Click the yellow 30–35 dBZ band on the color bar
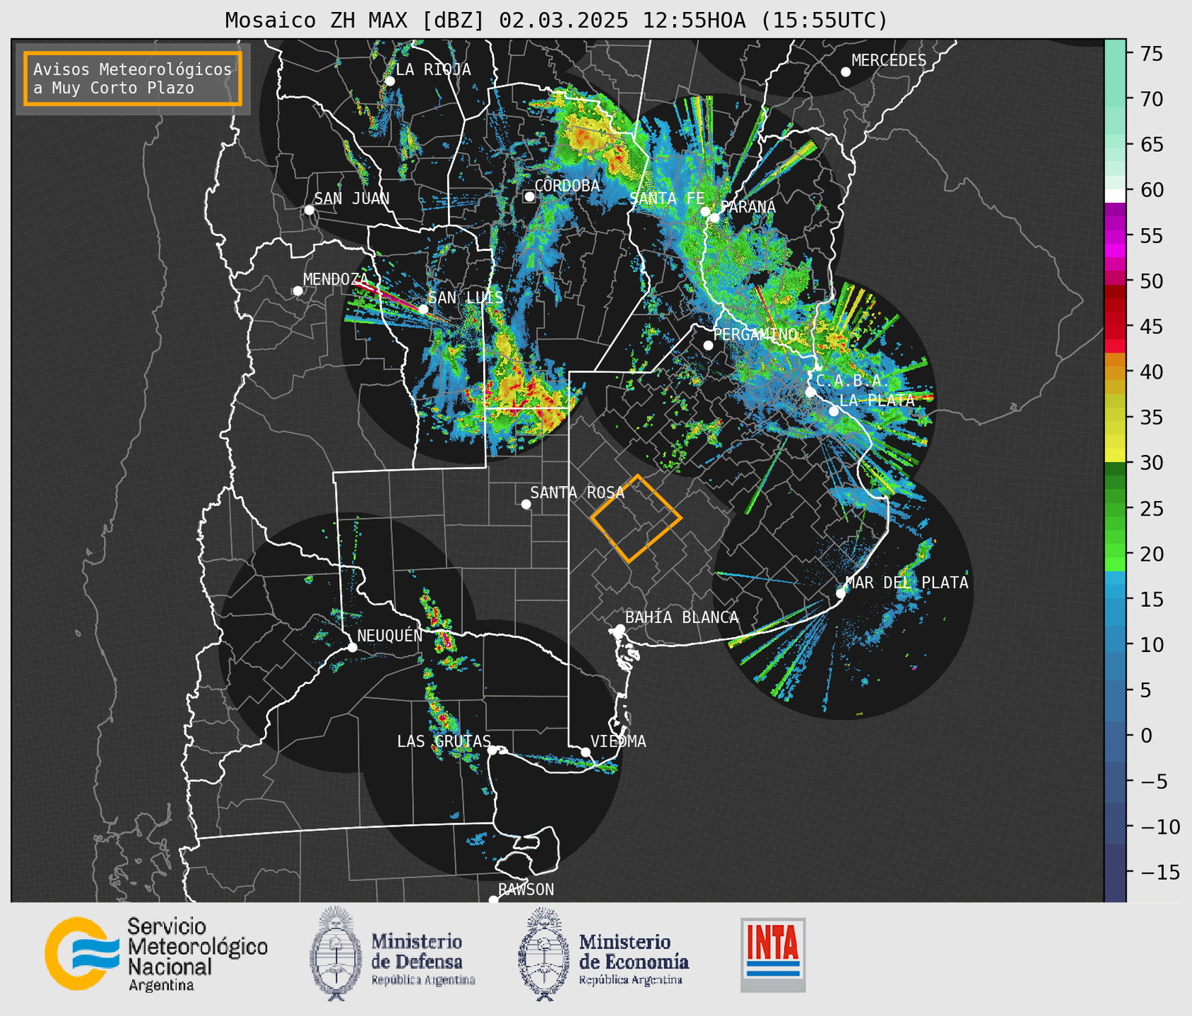 point(1115,439)
